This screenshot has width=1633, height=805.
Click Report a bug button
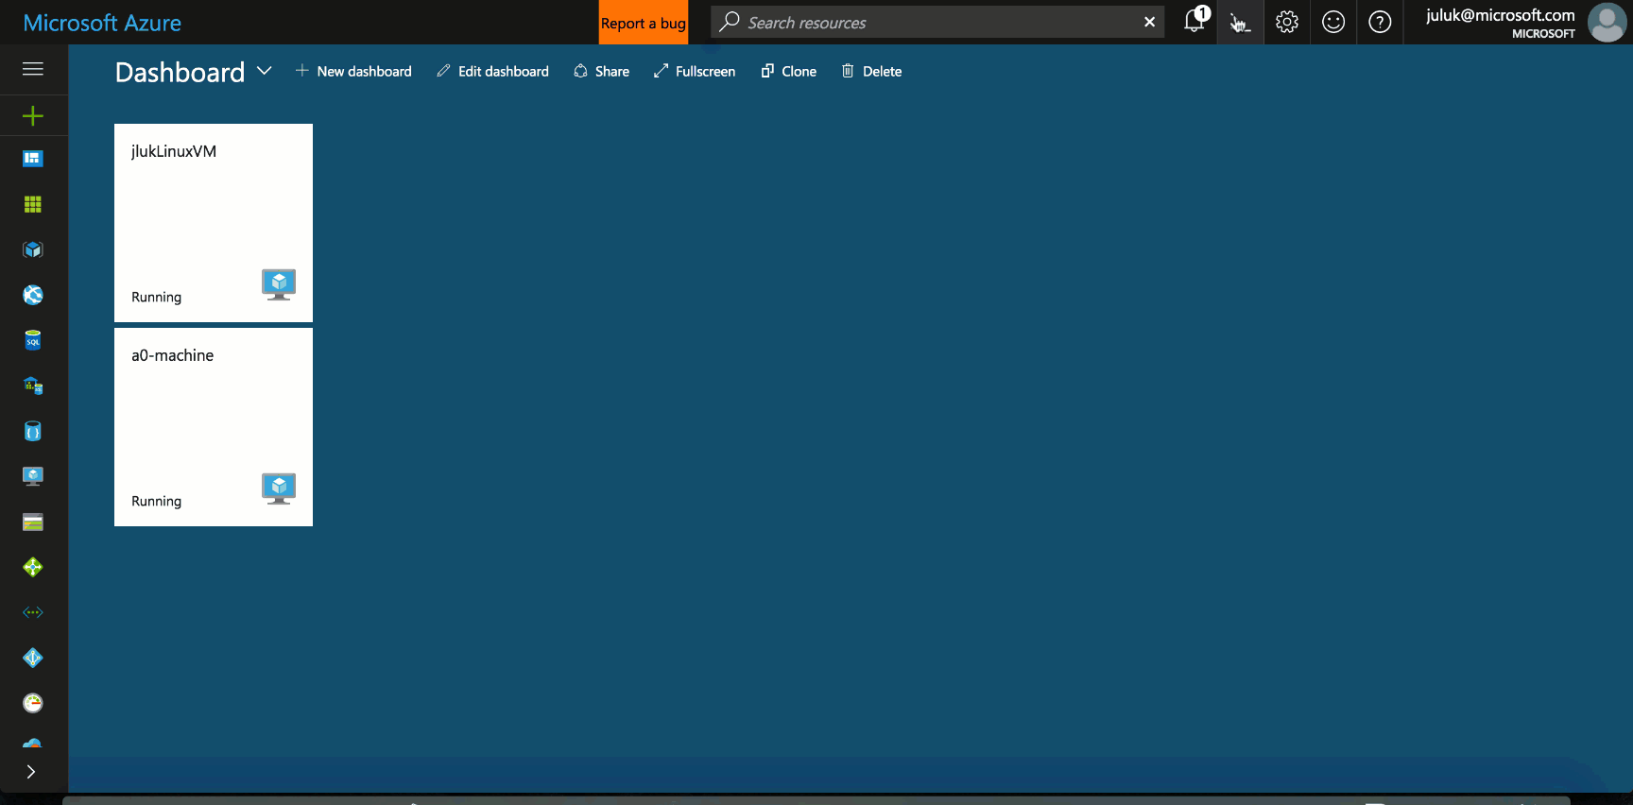(644, 23)
